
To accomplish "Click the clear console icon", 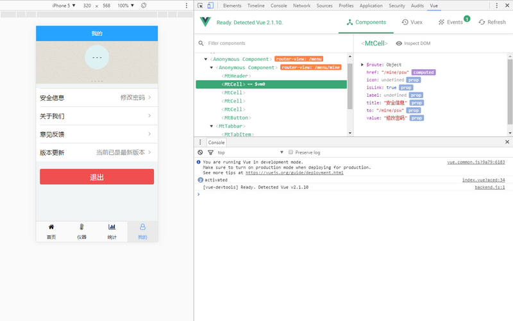I will [x=200, y=152].
